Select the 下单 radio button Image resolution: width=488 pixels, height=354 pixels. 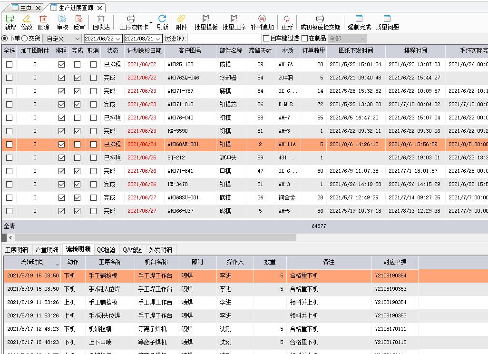(5, 38)
